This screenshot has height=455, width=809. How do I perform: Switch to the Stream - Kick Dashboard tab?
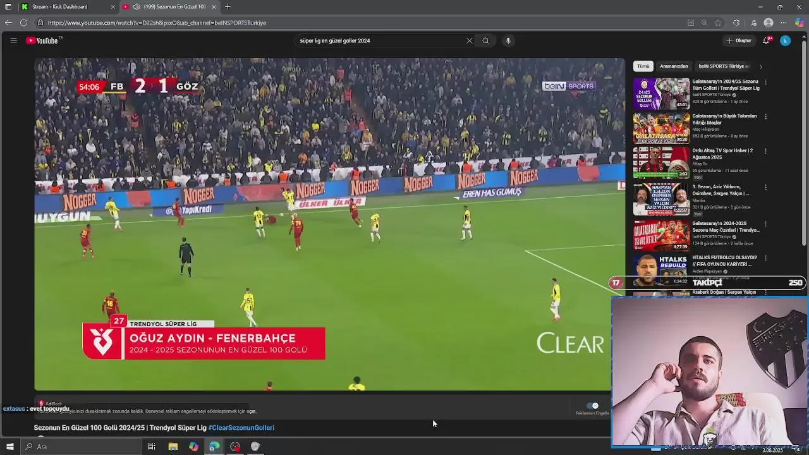coord(60,7)
